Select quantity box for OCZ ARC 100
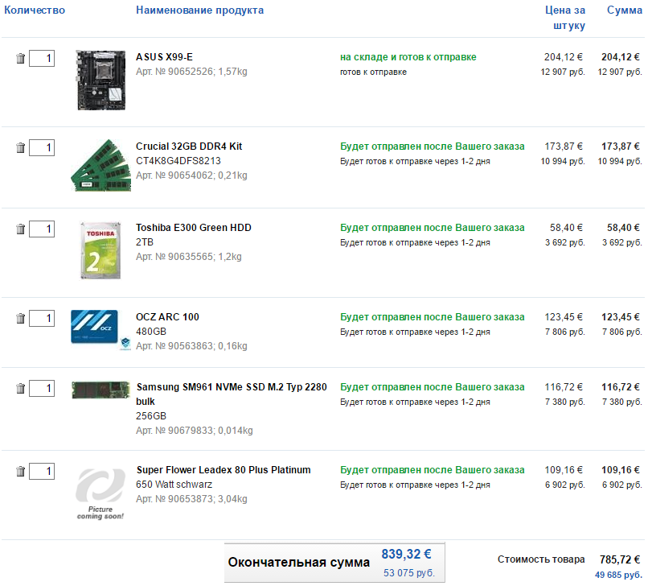The image size is (648, 586). (42, 318)
